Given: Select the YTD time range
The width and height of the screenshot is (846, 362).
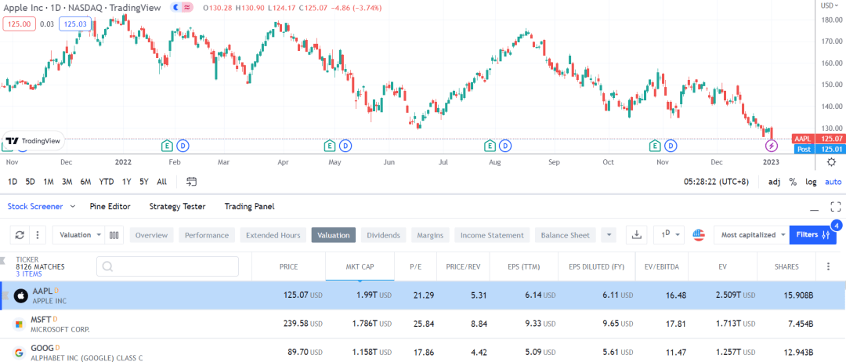Looking at the screenshot, I should pos(107,182).
